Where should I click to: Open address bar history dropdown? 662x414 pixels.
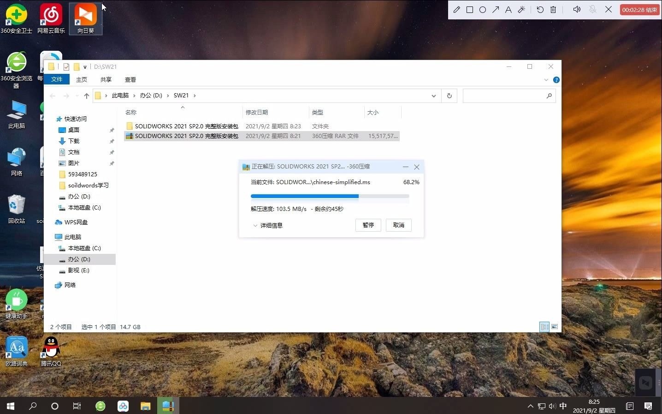point(434,96)
